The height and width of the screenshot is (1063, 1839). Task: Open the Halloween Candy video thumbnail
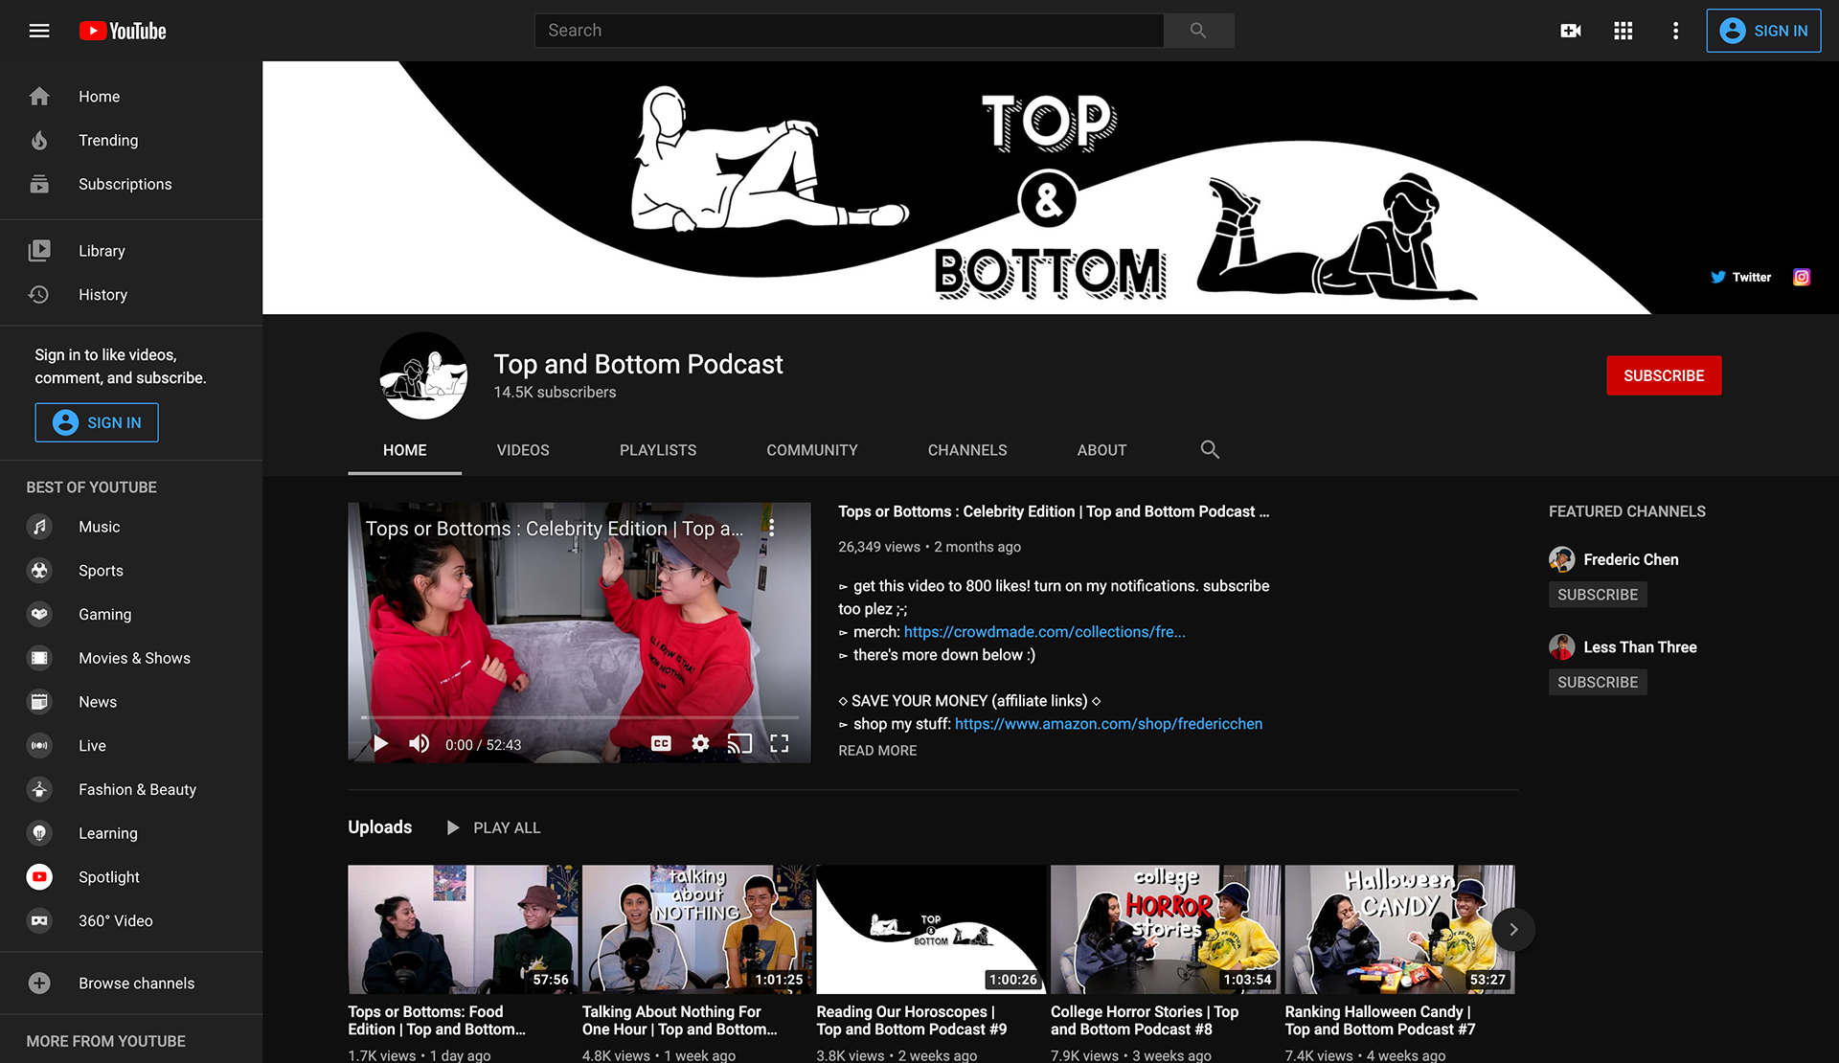[x=1398, y=929]
